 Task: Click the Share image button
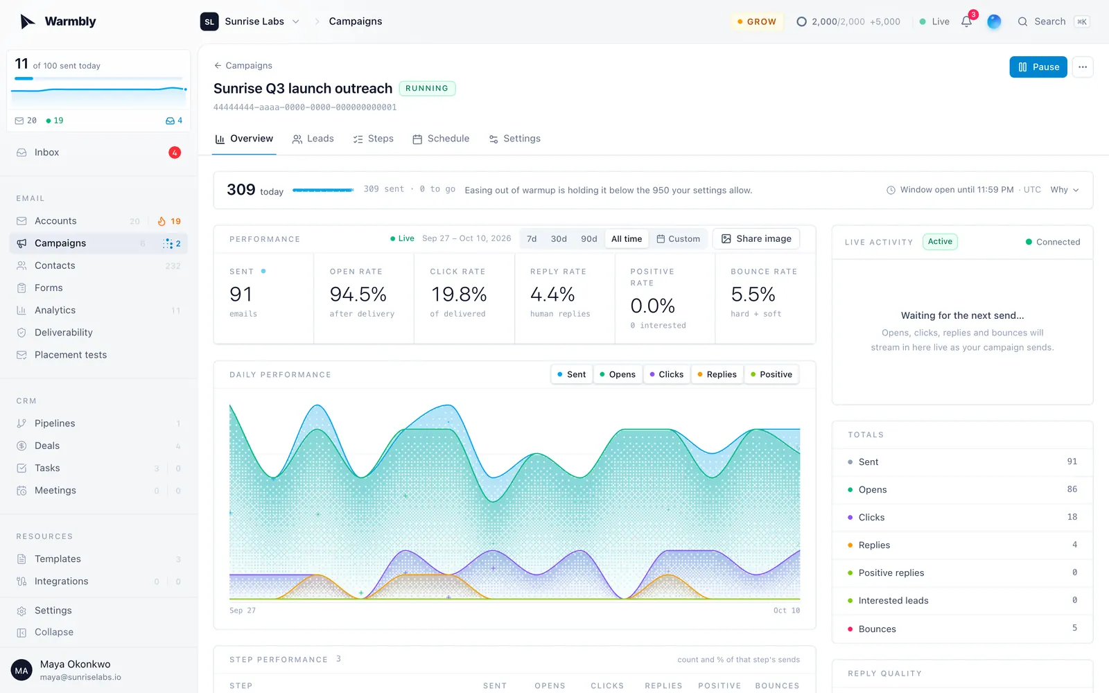[756, 238]
